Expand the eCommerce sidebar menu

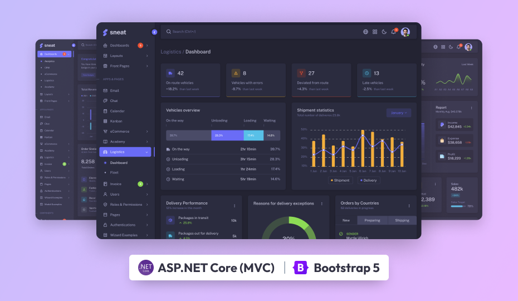[125, 132]
